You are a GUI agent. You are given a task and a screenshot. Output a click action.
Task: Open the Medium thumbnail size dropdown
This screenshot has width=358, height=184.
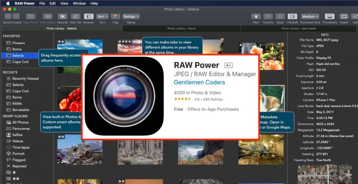[x=310, y=16]
